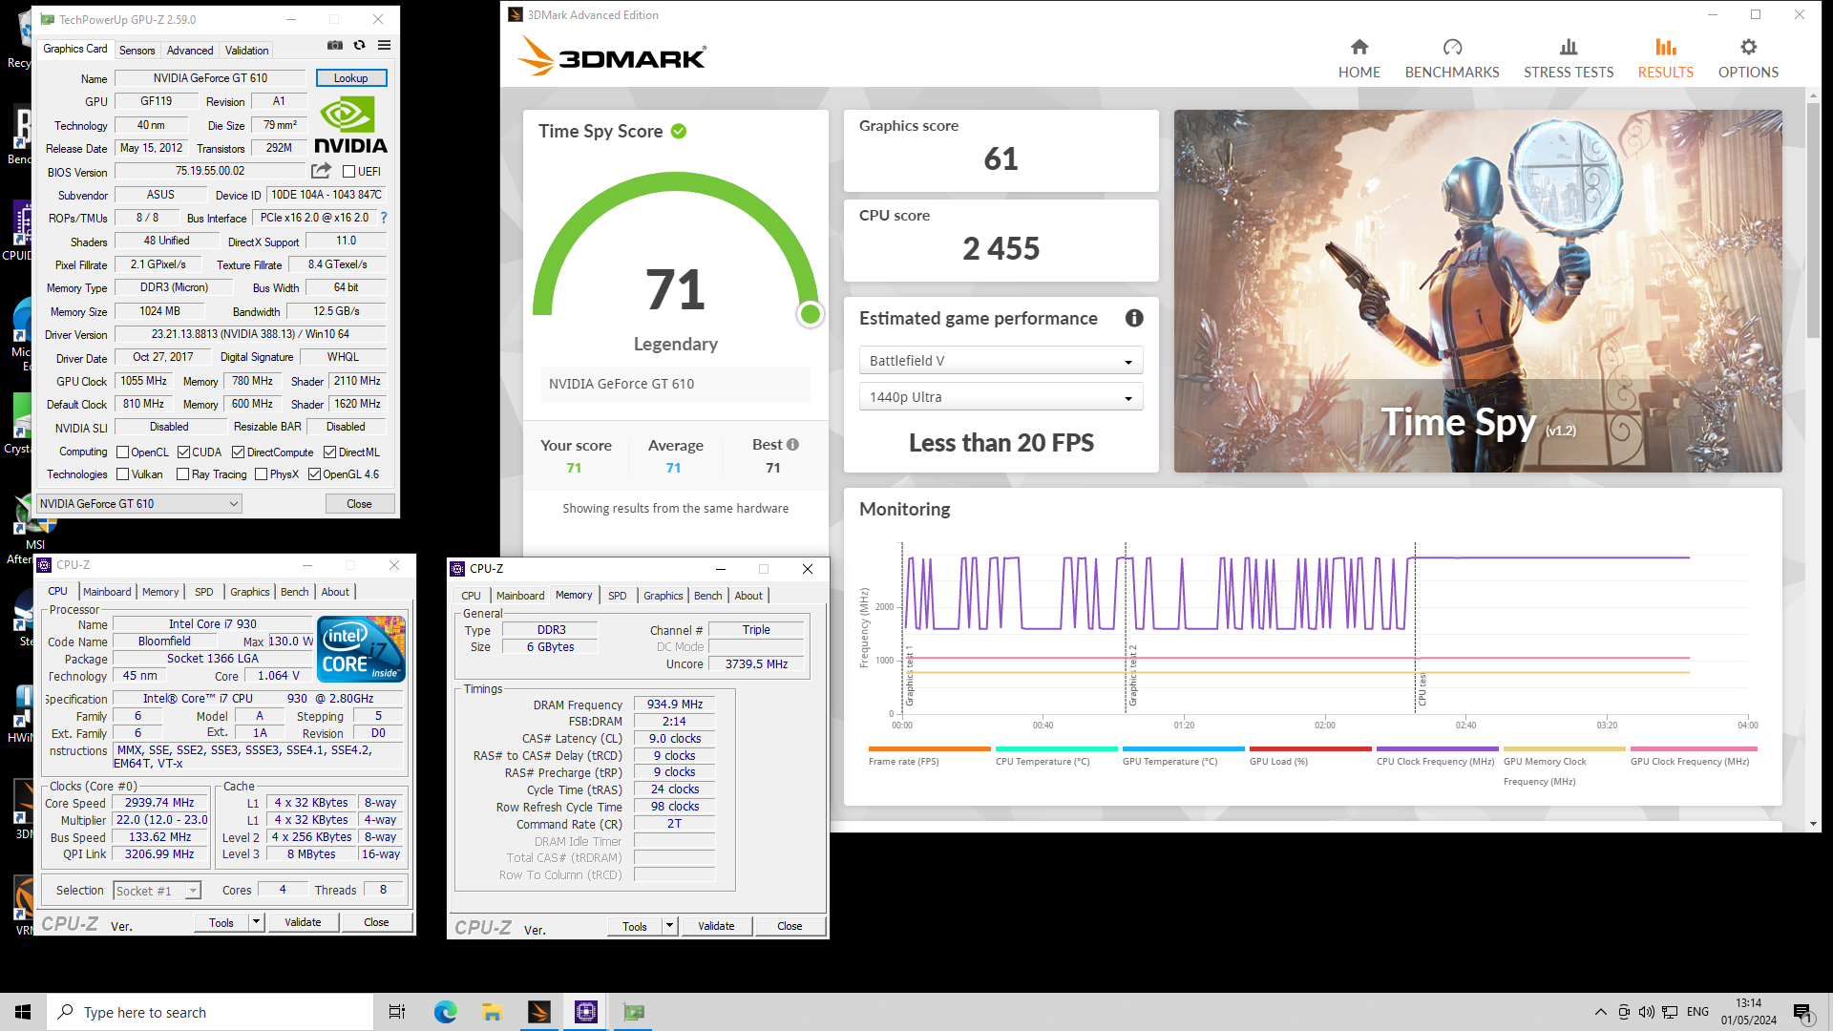The height and width of the screenshot is (1031, 1833).
Task: Open the HOME section in 3DMark
Action: click(1359, 58)
